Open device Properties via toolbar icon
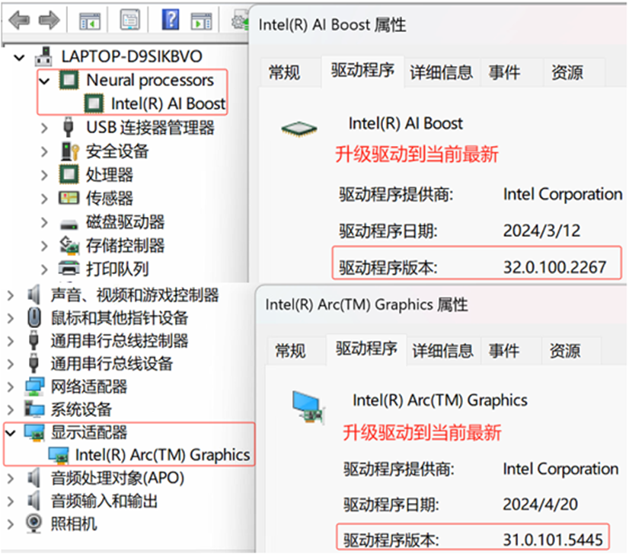Screen dimensions: 629x554 pyautogui.click(x=129, y=19)
